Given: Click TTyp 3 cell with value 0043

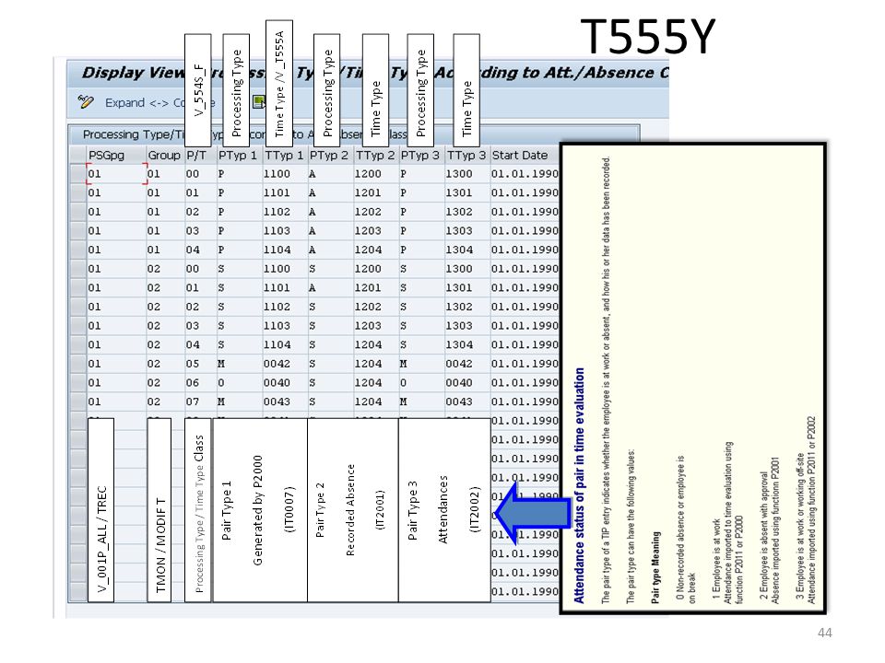Looking at the screenshot, I should [466, 402].
